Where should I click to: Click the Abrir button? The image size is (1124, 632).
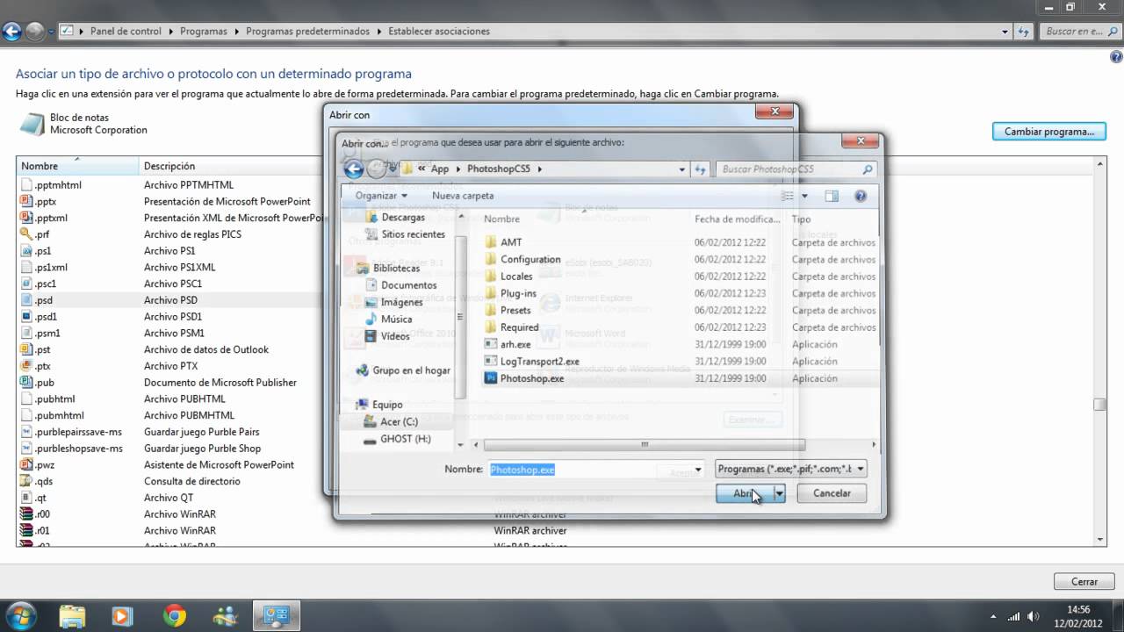pyautogui.click(x=745, y=493)
